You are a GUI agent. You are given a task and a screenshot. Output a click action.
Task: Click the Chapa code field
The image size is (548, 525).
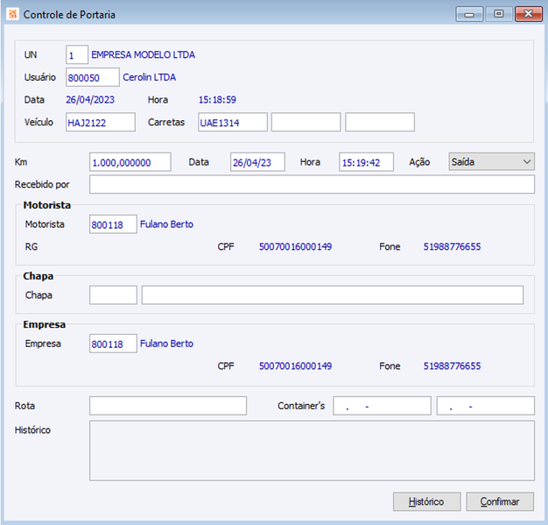coord(113,295)
